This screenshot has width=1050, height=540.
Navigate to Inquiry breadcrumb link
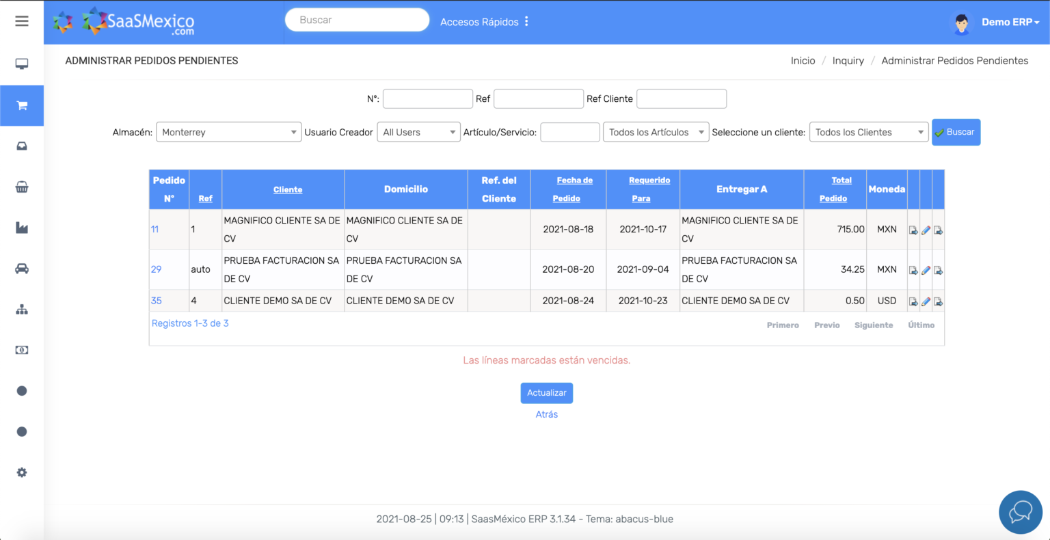[848, 60]
